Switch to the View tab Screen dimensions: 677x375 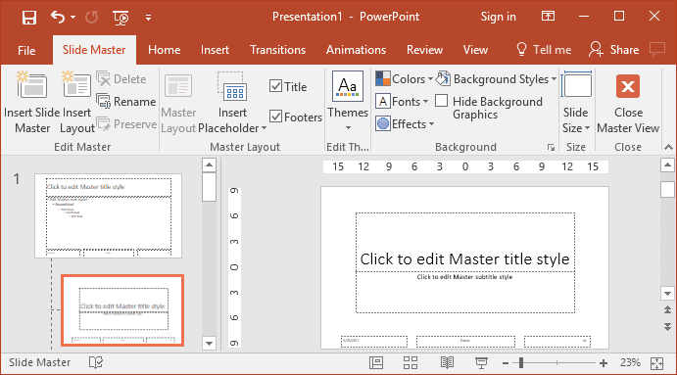coord(475,50)
